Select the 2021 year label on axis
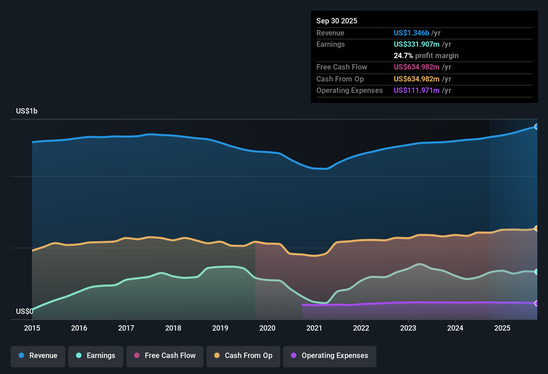 (314, 328)
